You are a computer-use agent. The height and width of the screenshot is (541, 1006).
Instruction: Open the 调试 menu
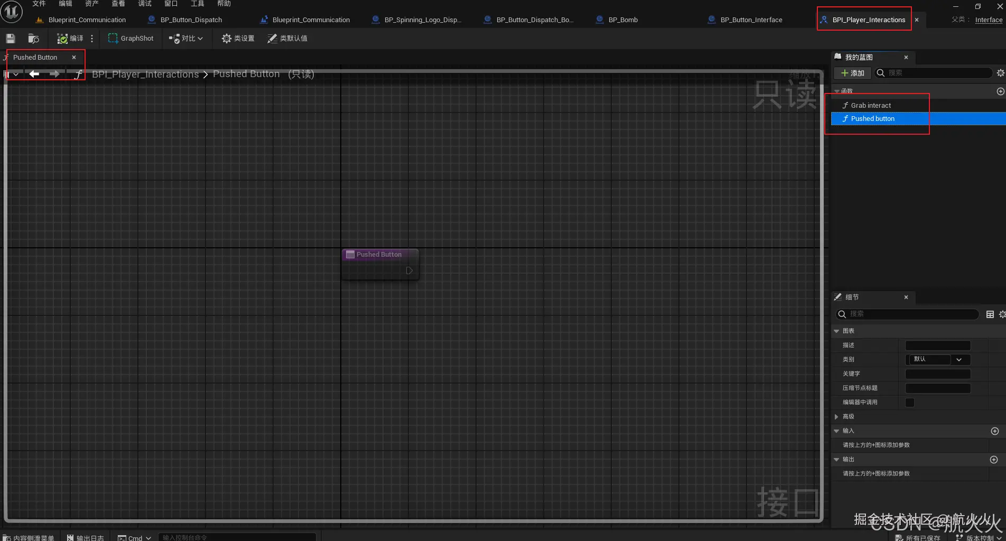pyautogui.click(x=145, y=4)
